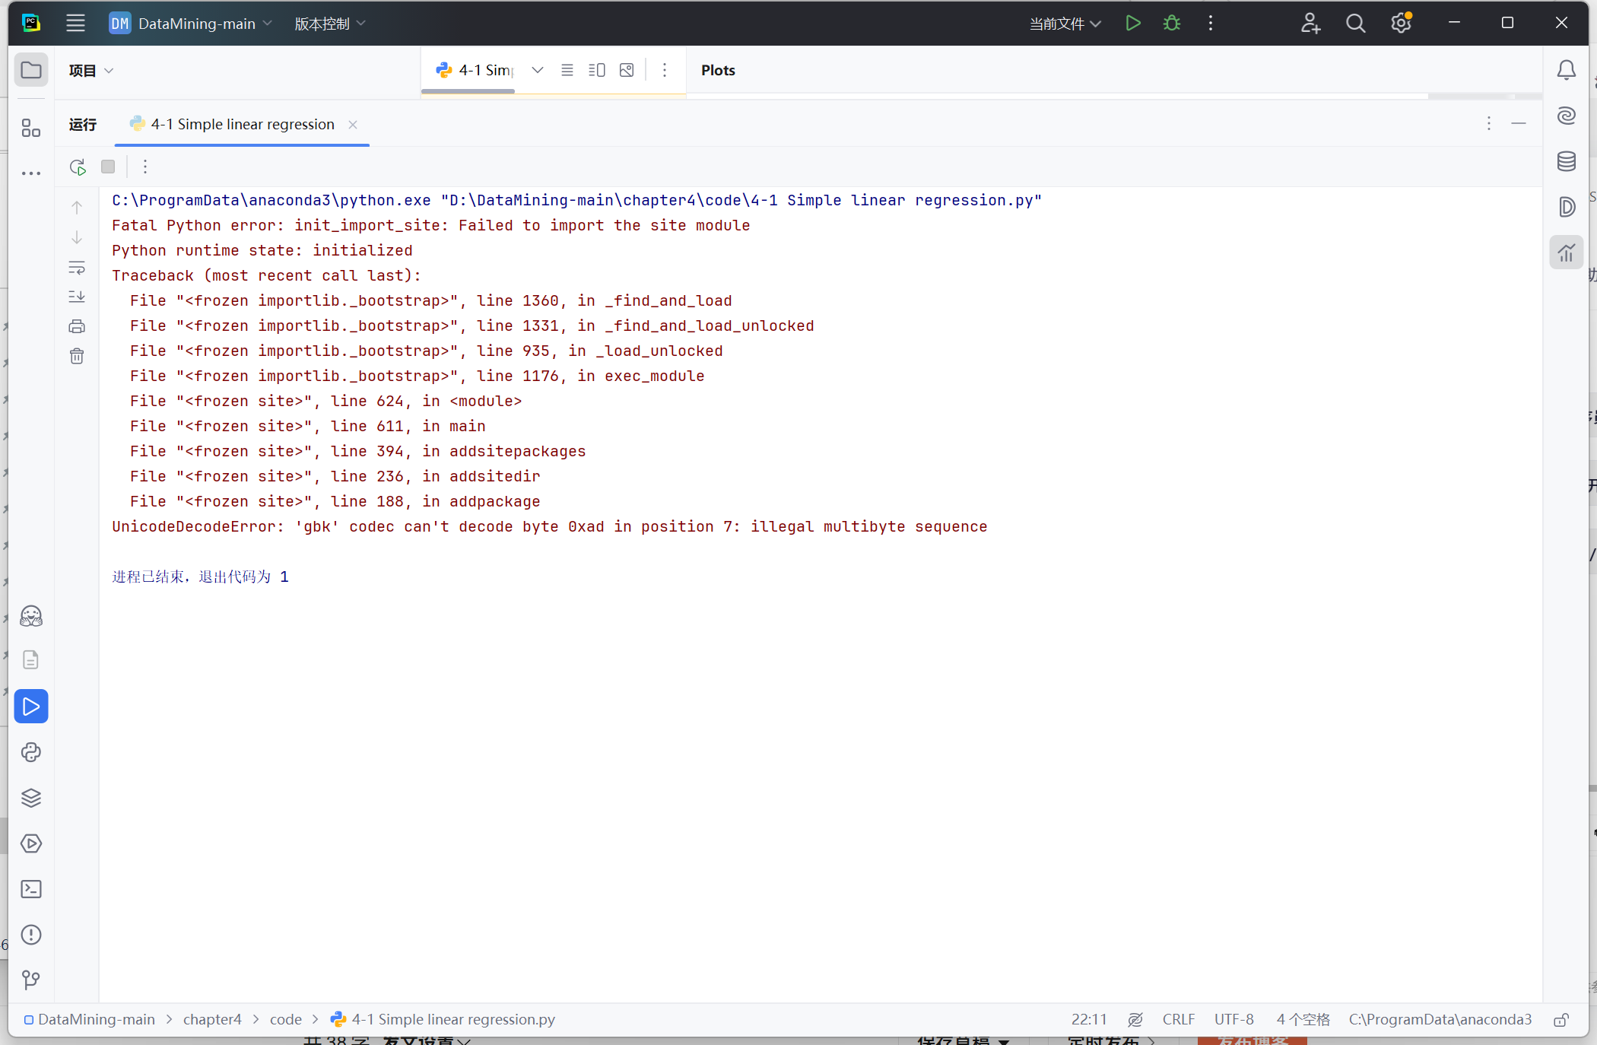Open the Terminal tool window
Screen dimensions: 1597x1045
pyautogui.click(x=31, y=889)
